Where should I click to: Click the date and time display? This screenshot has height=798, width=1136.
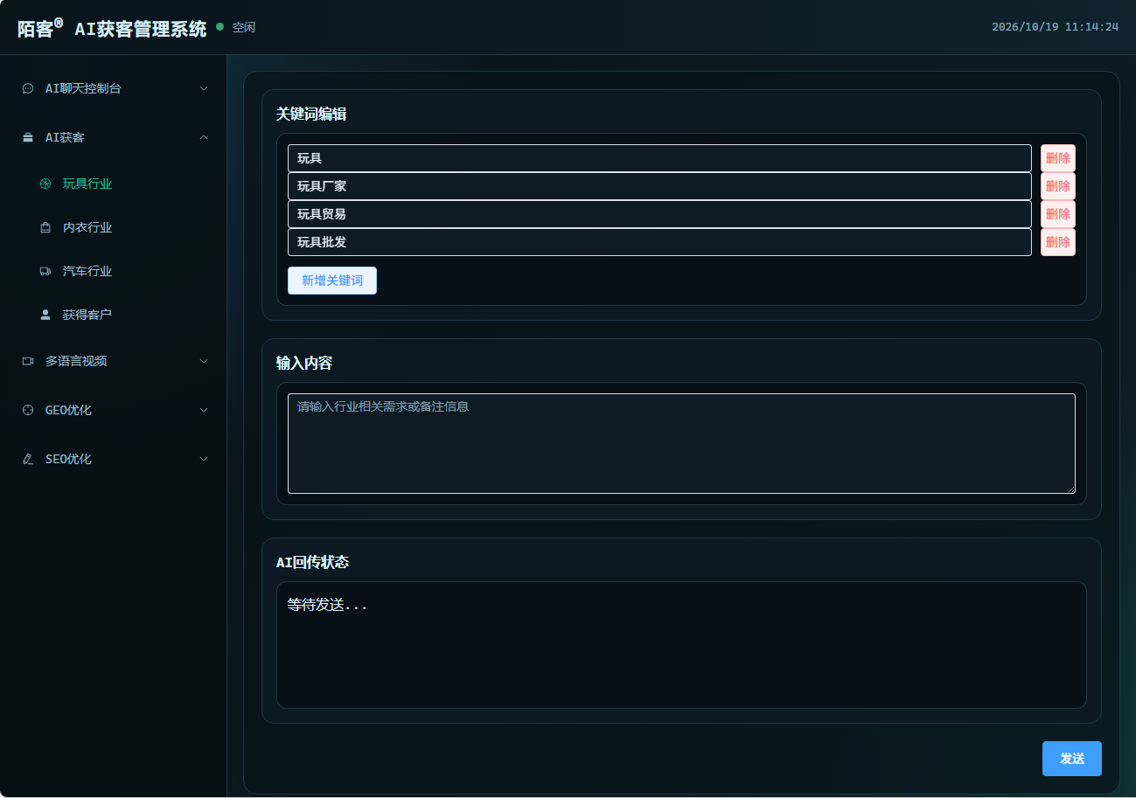[x=1056, y=27]
